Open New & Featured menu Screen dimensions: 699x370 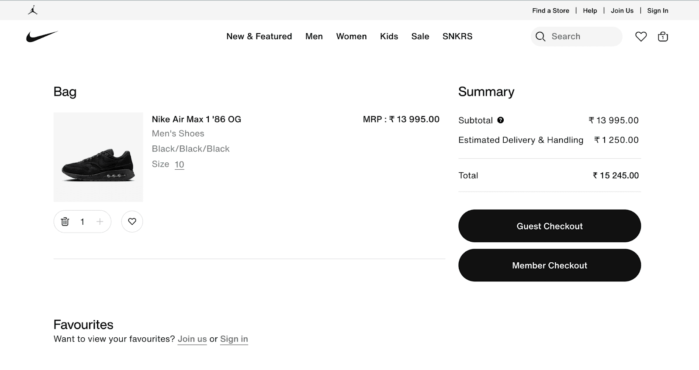pyautogui.click(x=259, y=36)
